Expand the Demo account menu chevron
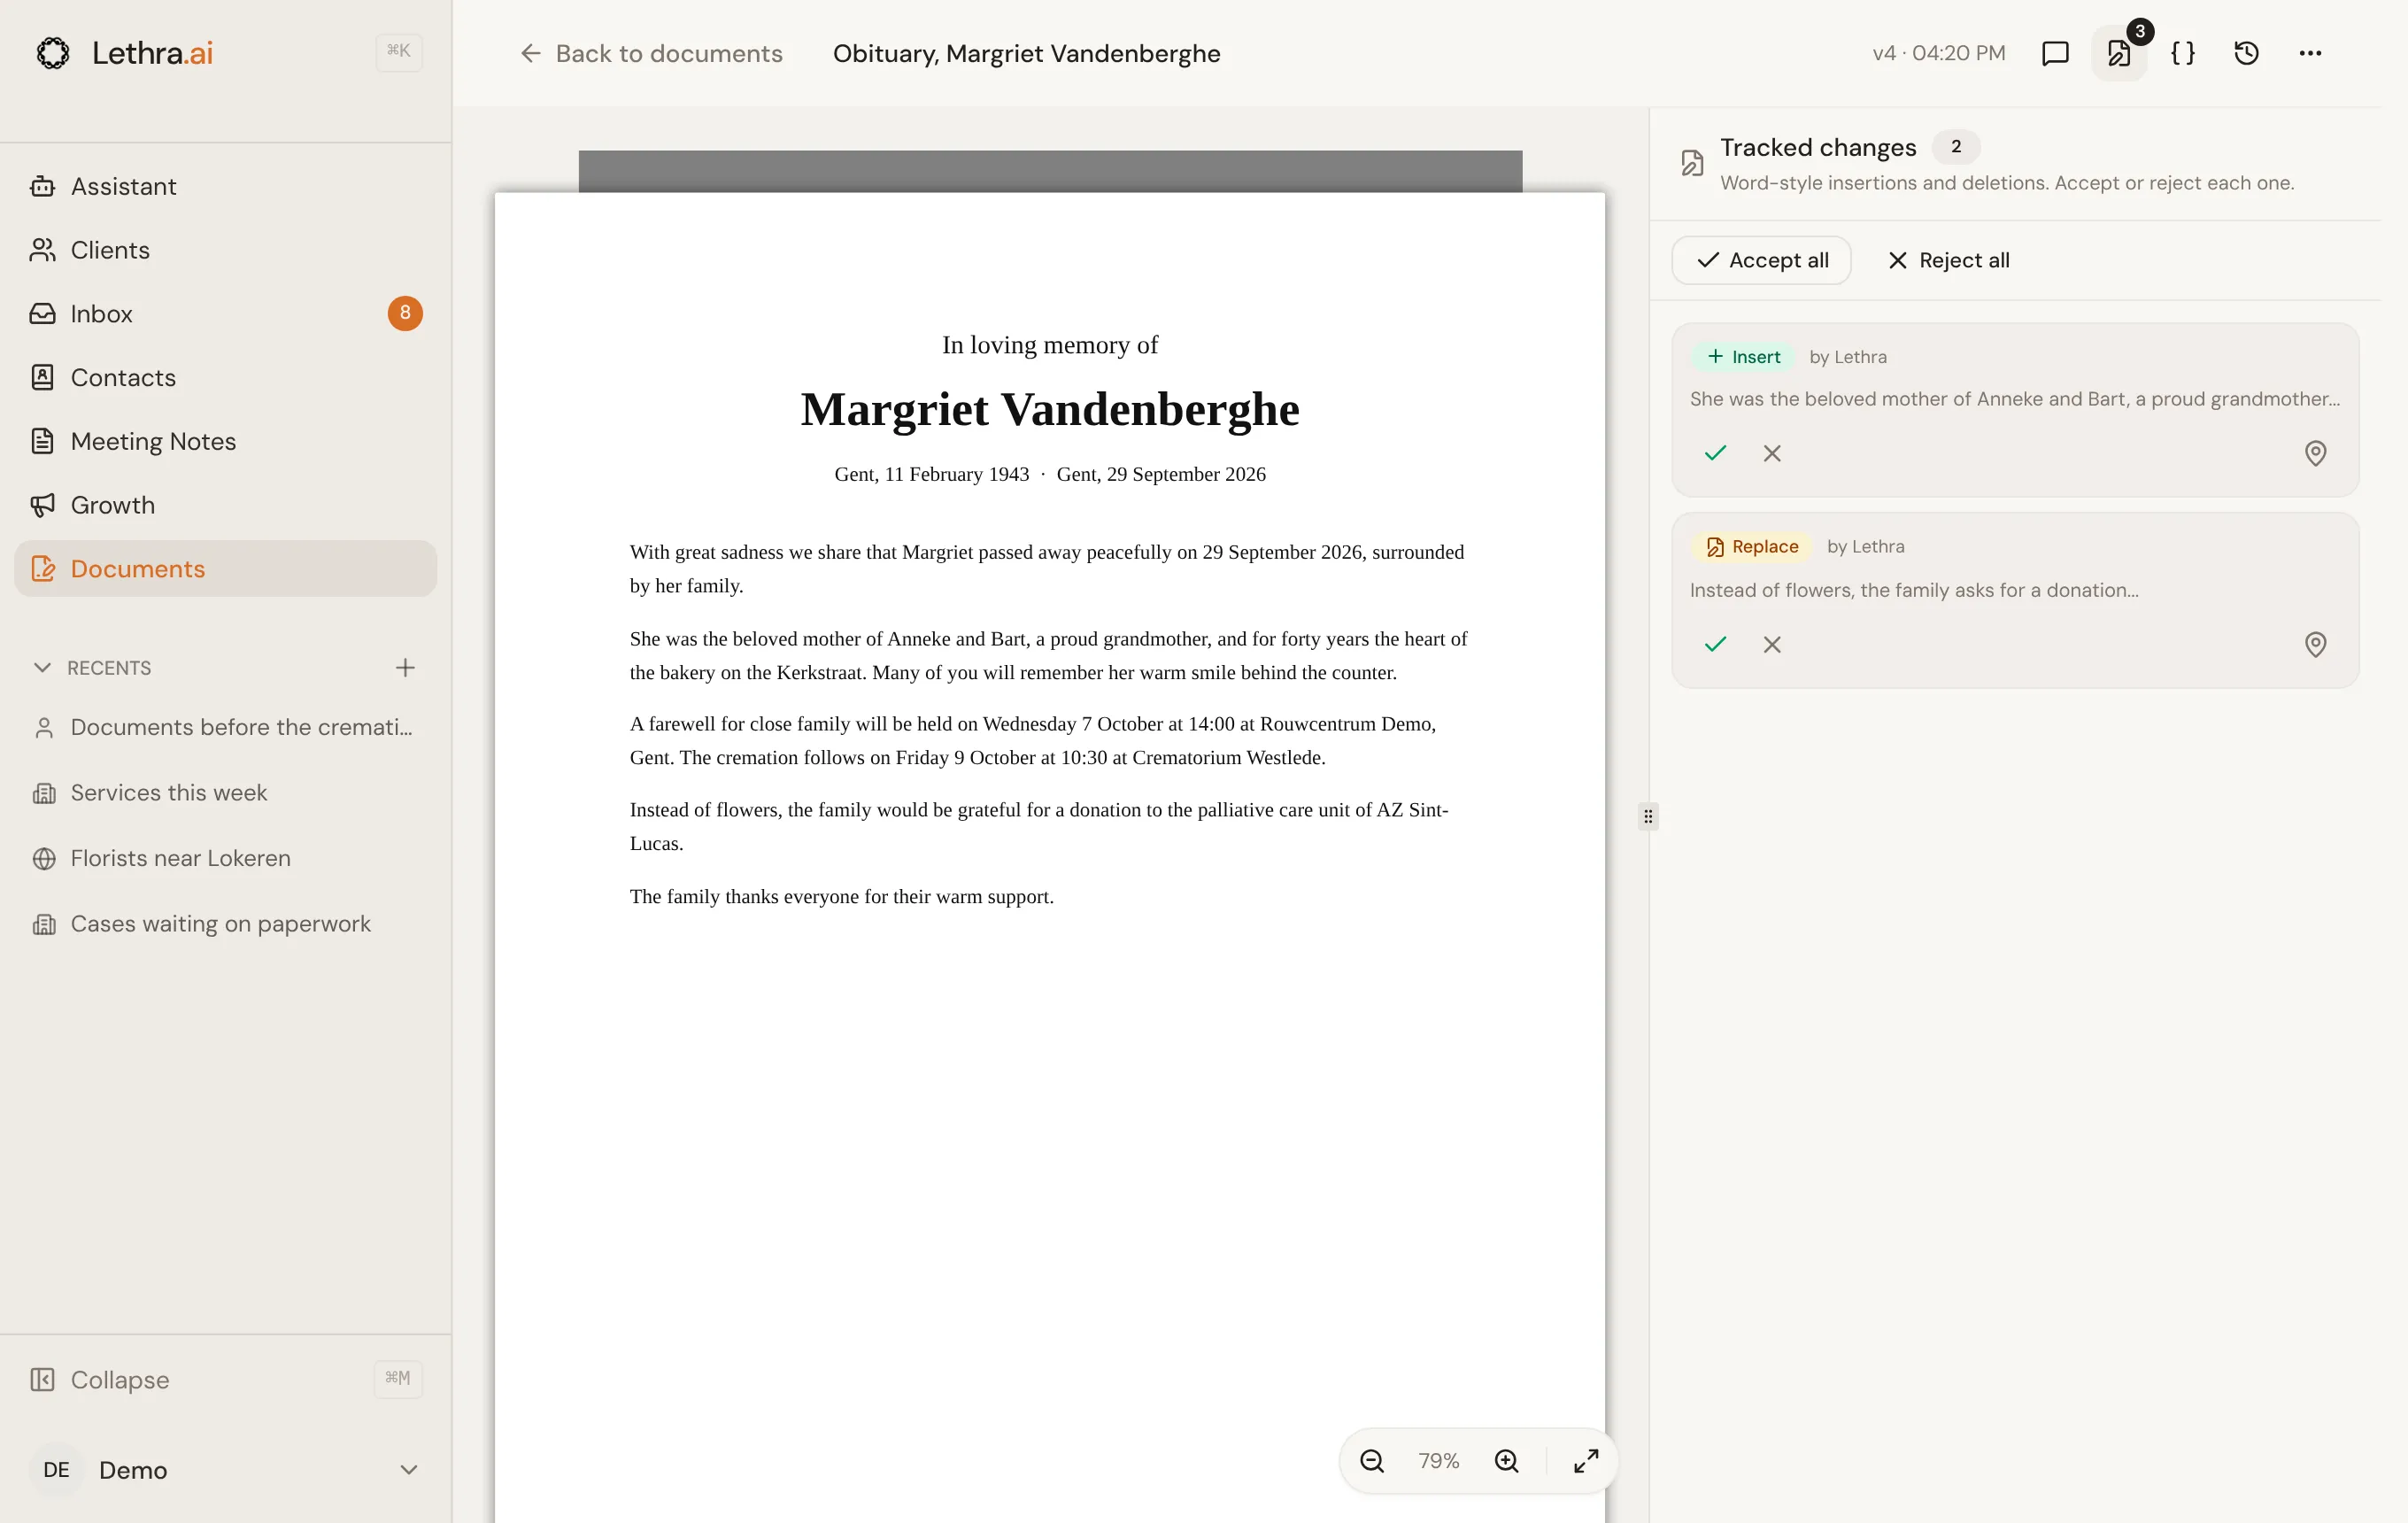The image size is (2408, 1523). (408, 1469)
